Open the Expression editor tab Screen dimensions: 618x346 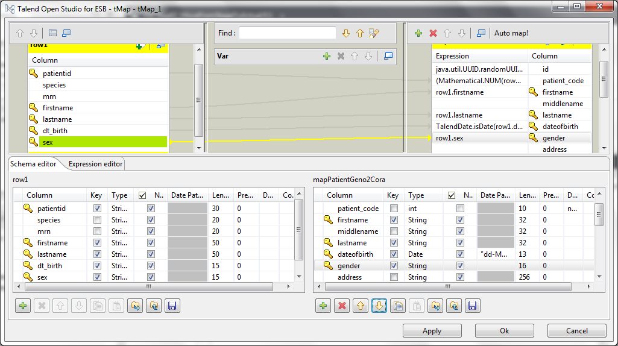coord(95,164)
